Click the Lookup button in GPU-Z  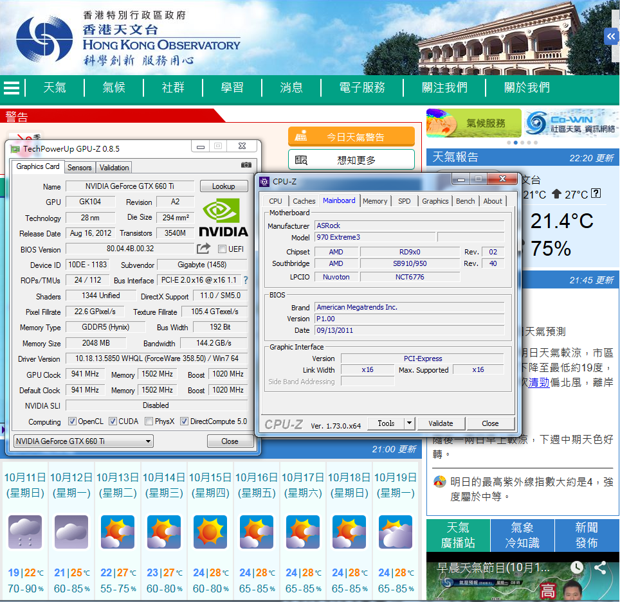(224, 186)
